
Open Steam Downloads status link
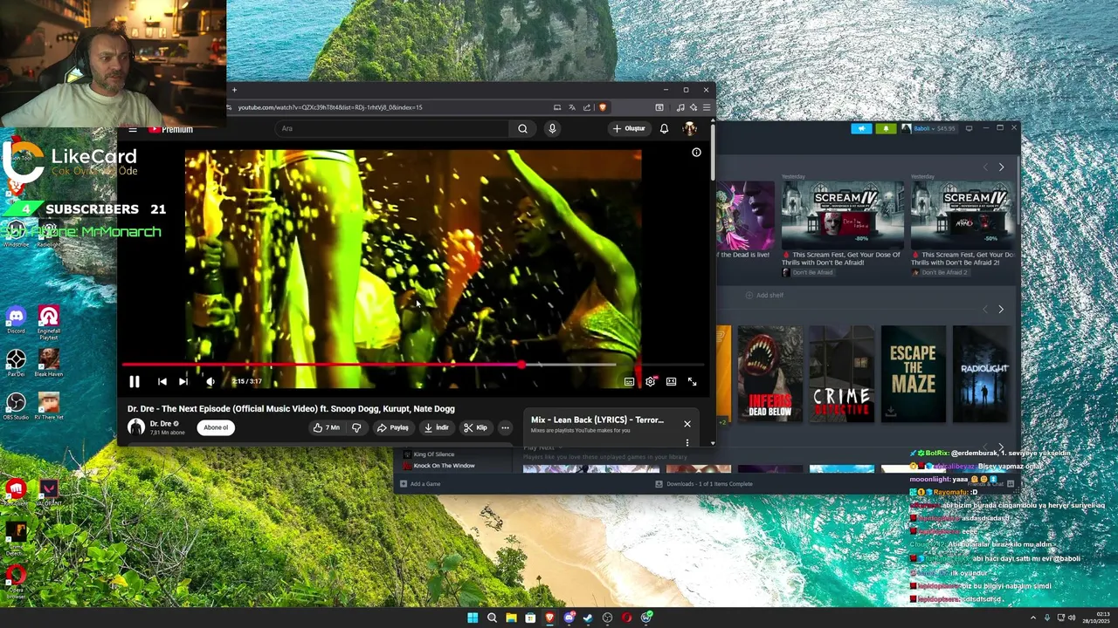tap(704, 484)
